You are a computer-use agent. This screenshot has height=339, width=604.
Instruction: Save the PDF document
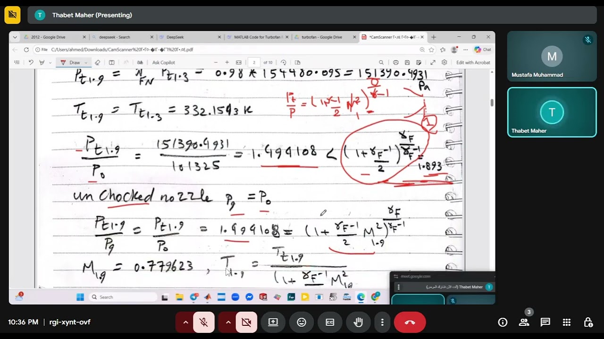point(407,62)
